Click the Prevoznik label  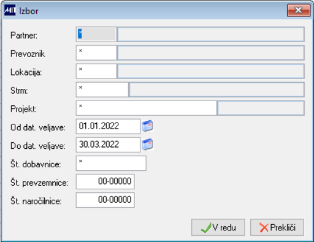28,54
